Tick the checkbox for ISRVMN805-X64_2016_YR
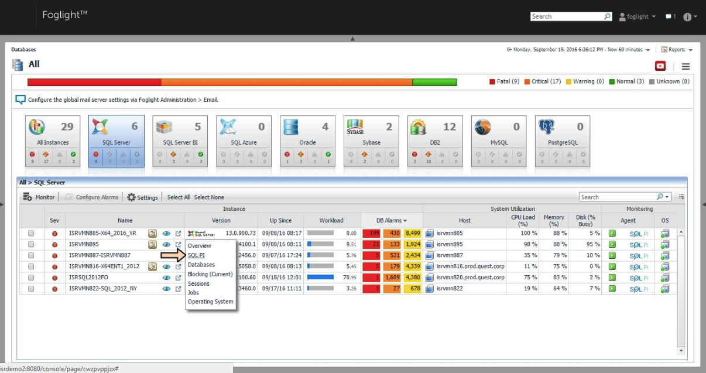Viewport: 706px width, 373px height. pyautogui.click(x=31, y=234)
